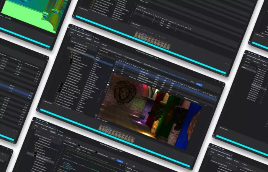Screen dimensions: 268x172
Task: Click the cyan timeline bar under normal-map preview
Action: pos(25,37)
